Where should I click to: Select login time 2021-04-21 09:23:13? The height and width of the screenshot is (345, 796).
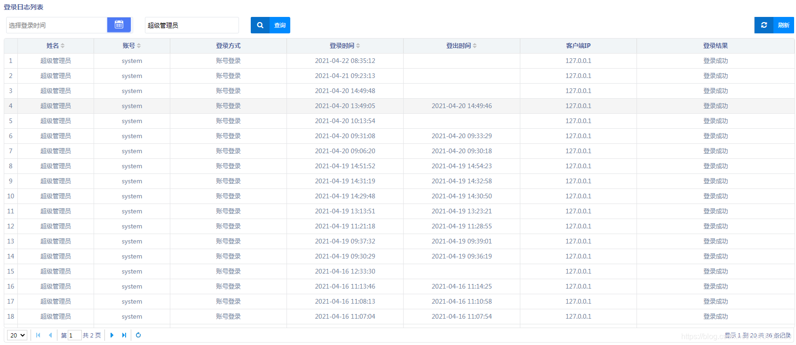(345, 76)
